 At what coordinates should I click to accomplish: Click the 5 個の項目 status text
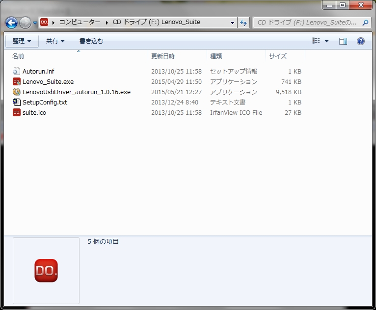[103, 241]
